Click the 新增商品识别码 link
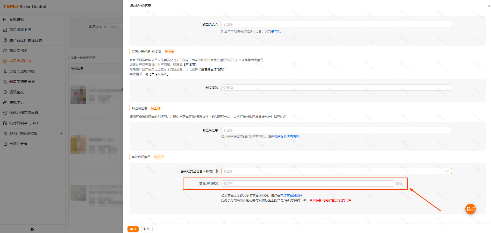Viewport: 491px width, 233px height. pos(291,196)
